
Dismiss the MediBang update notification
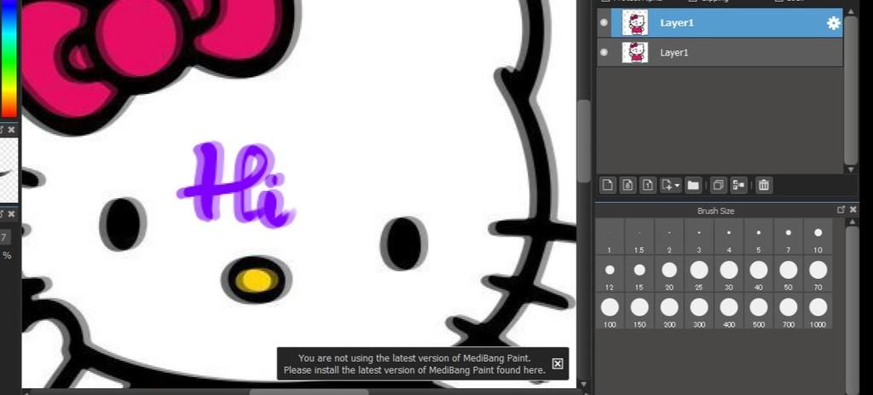[x=557, y=363]
